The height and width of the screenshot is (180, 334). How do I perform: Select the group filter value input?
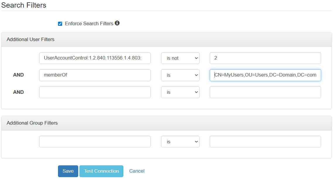[265, 142]
